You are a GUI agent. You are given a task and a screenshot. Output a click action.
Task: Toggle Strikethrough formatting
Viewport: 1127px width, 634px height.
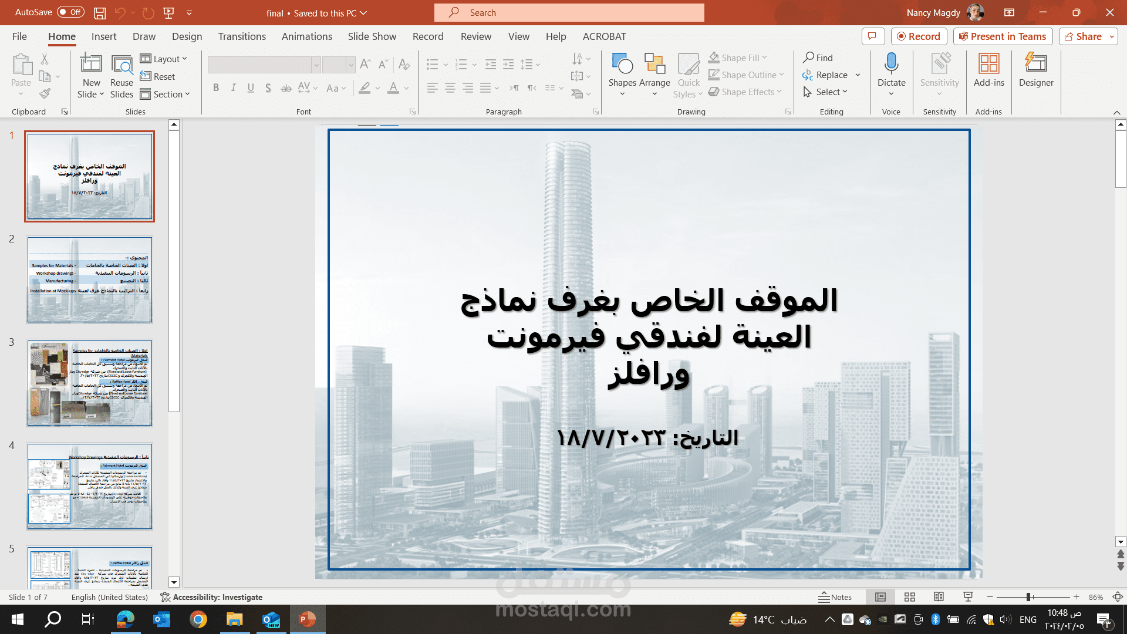click(286, 88)
